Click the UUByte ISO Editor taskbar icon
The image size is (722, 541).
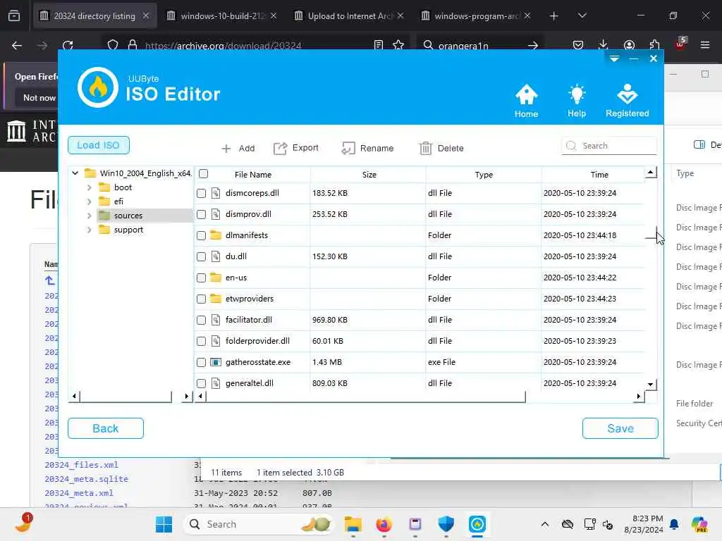click(x=477, y=524)
